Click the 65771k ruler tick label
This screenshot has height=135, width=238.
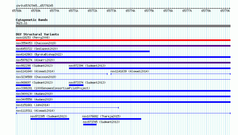74,11
